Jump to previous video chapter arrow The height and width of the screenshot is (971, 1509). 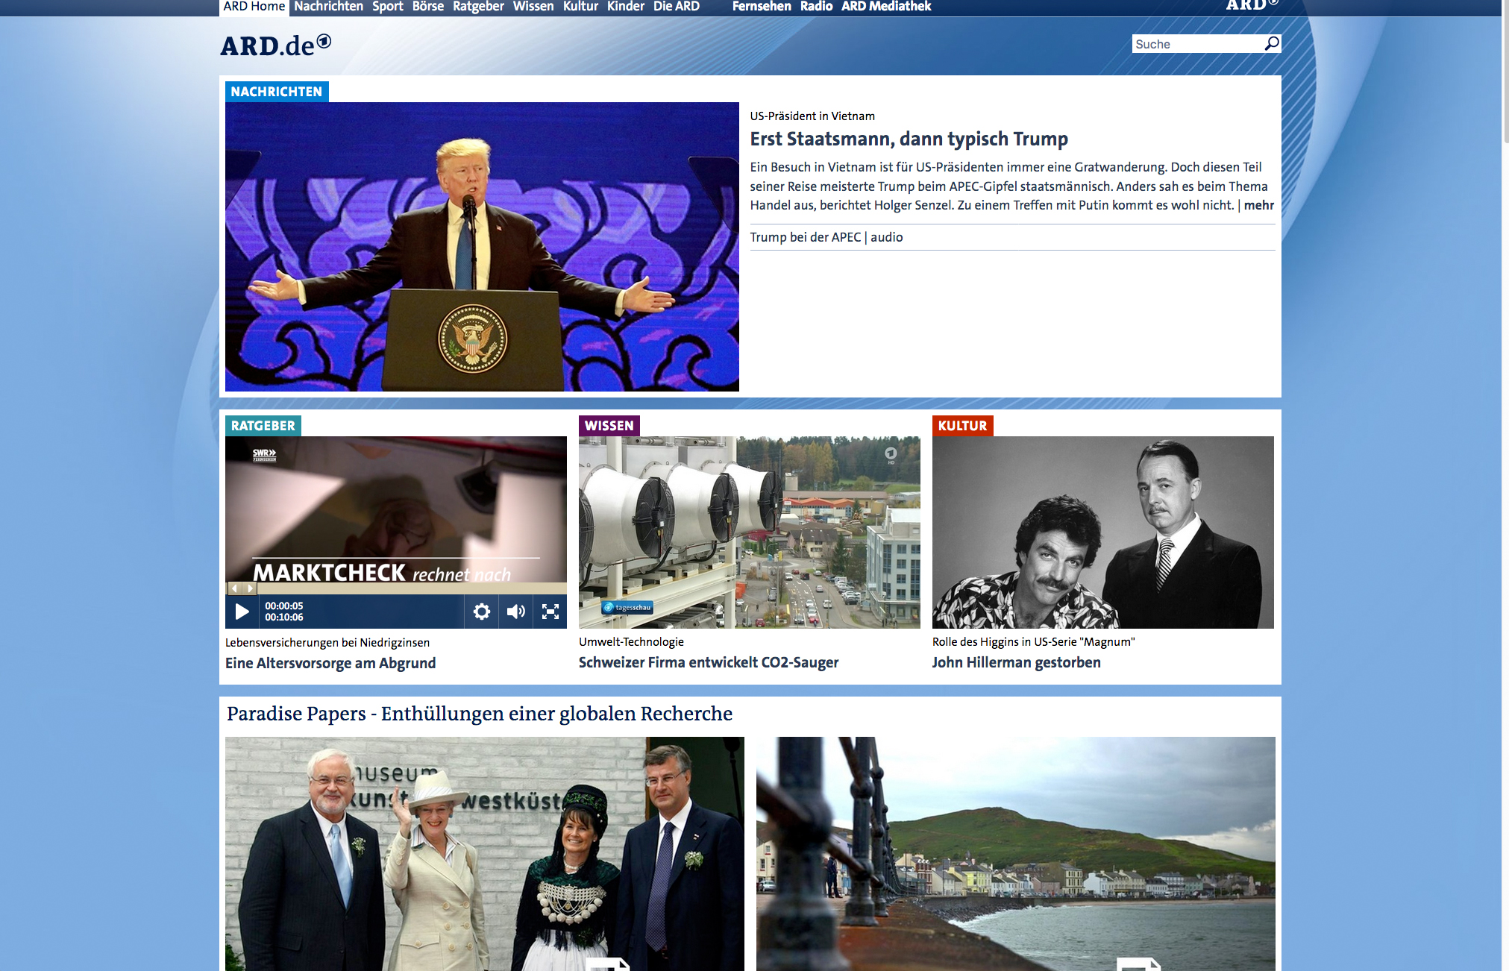[234, 588]
